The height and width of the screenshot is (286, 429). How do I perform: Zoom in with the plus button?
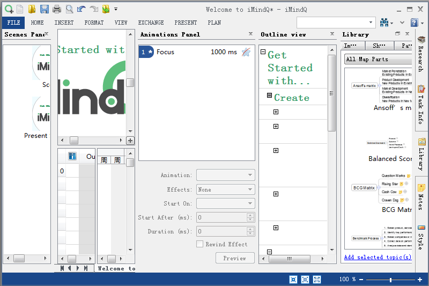[420, 280]
